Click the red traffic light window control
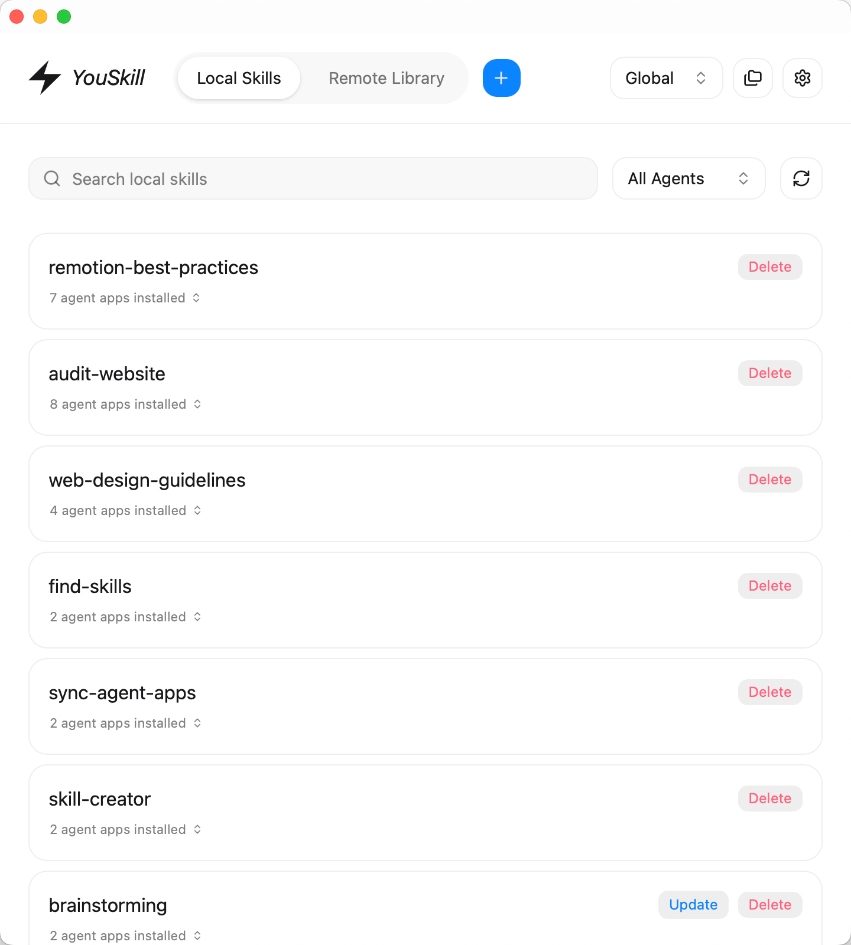Screen dimensions: 851x945 click(17, 17)
